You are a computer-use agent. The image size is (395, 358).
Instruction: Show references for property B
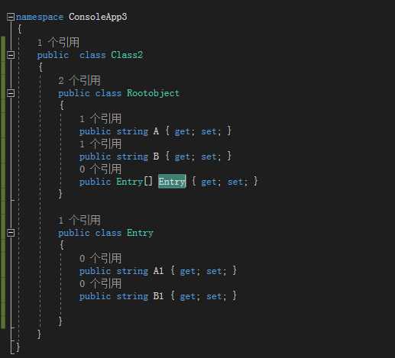coord(100,144)
